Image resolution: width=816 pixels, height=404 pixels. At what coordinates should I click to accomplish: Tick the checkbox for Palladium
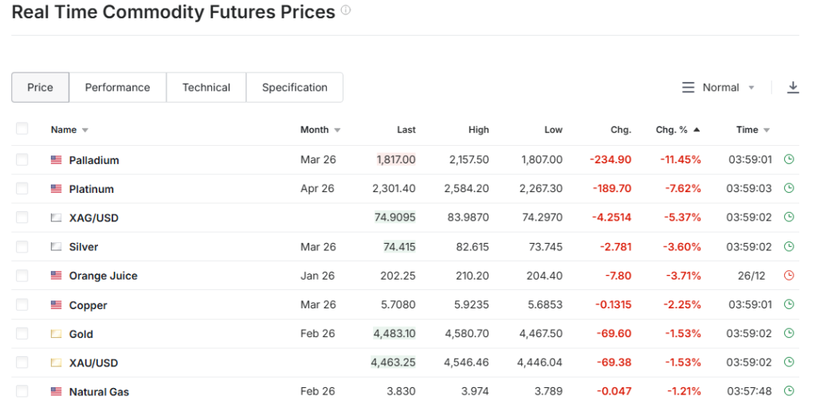pyautogui.click(x=22, y=159)
